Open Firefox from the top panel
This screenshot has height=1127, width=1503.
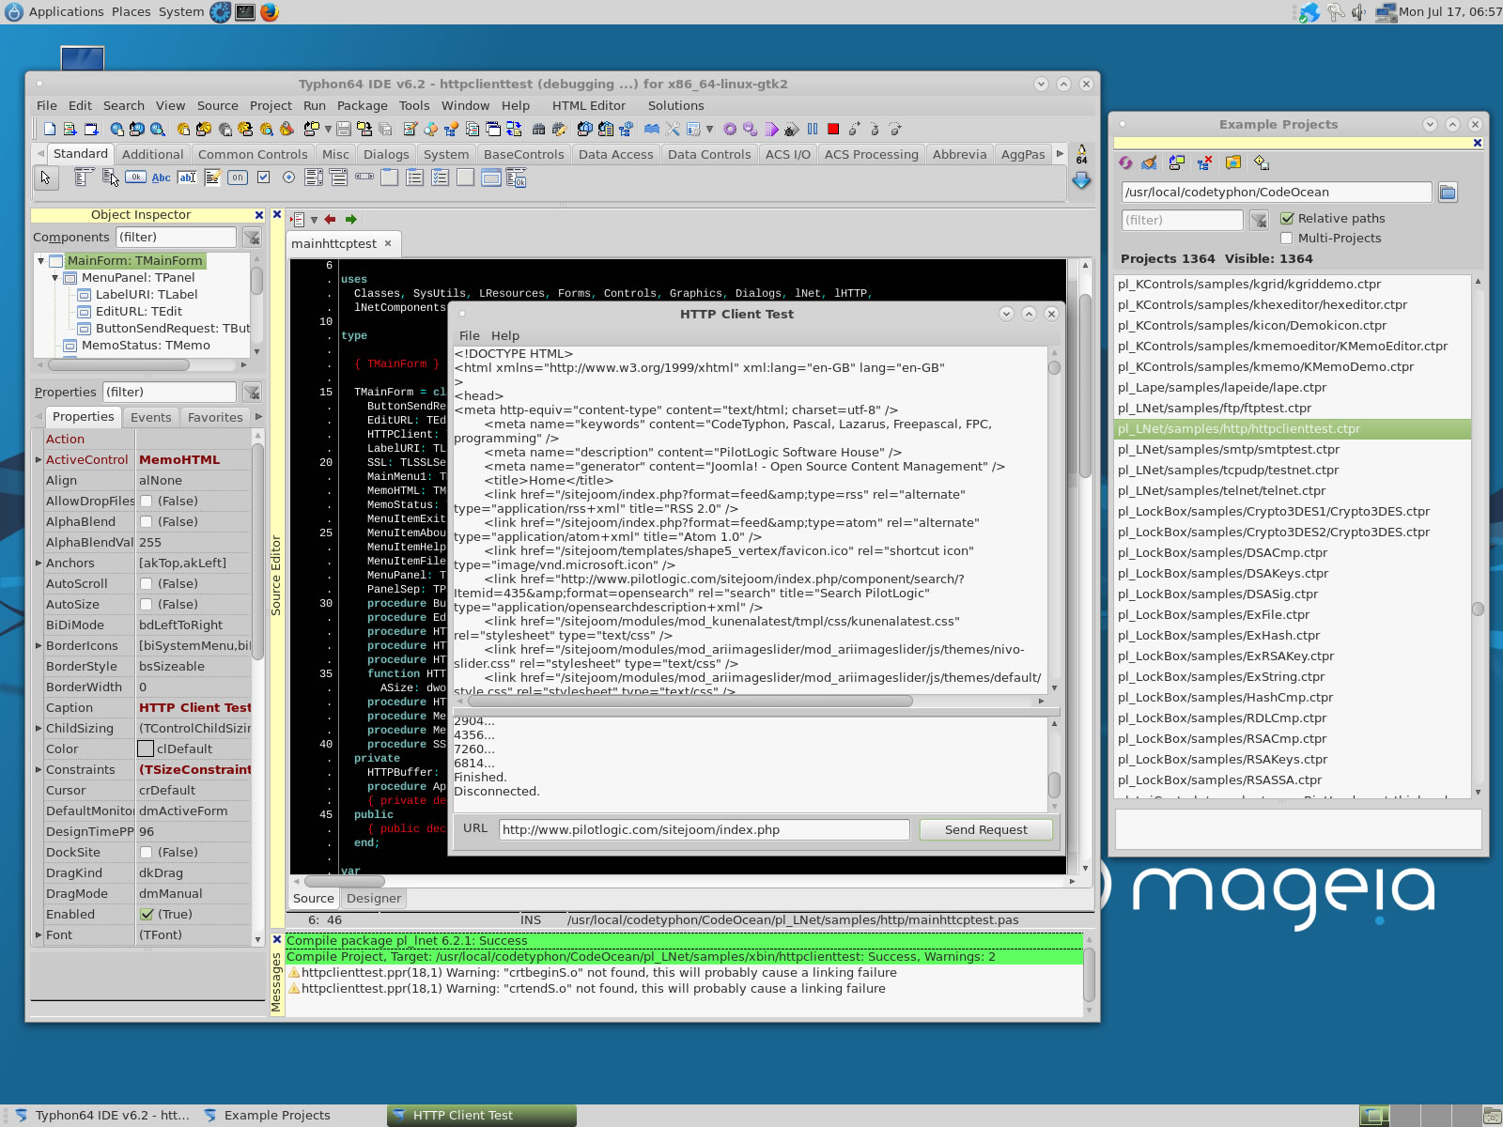pyautogui.click(x=270, y=12)
